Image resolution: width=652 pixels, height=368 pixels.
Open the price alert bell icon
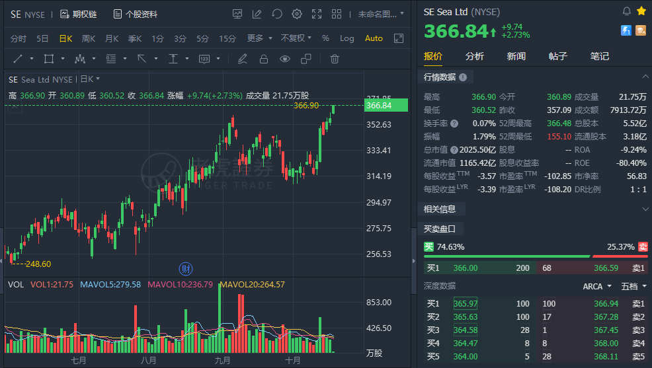coord(627,11)
